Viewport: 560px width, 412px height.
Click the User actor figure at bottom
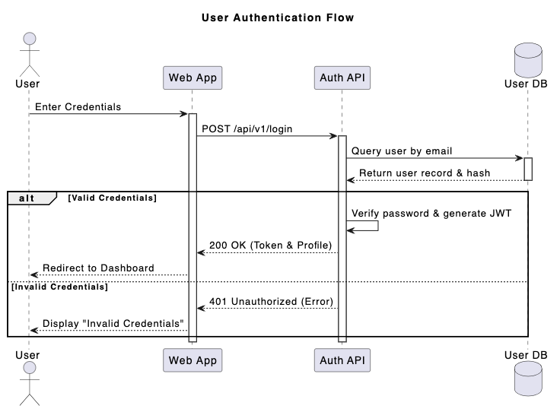[x=29, y=383]
